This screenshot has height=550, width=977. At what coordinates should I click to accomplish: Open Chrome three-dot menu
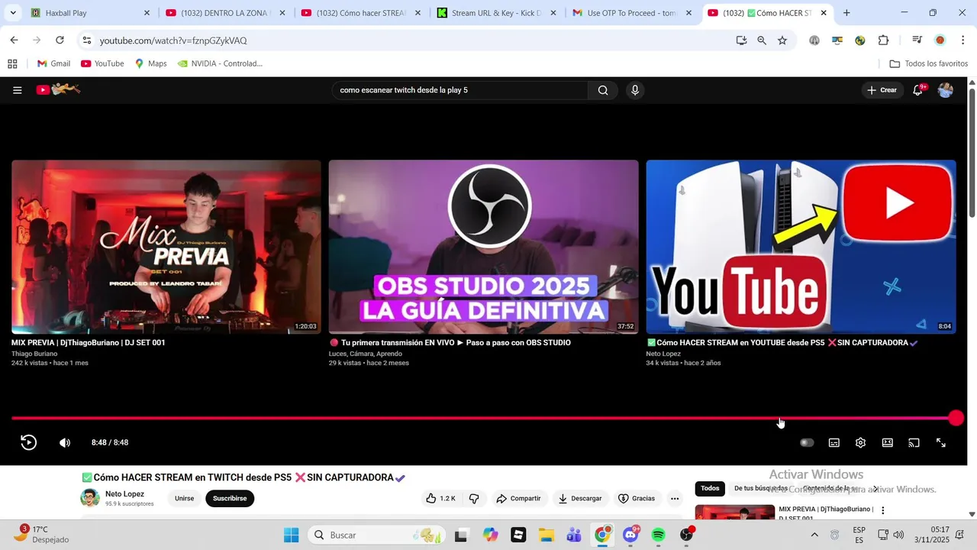pos(963,40)
